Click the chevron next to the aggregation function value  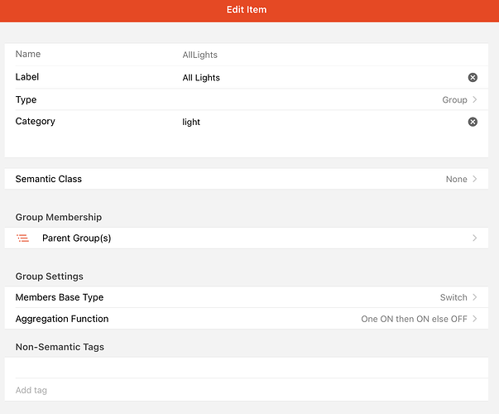pyautogui.click(x=474, y=319)
